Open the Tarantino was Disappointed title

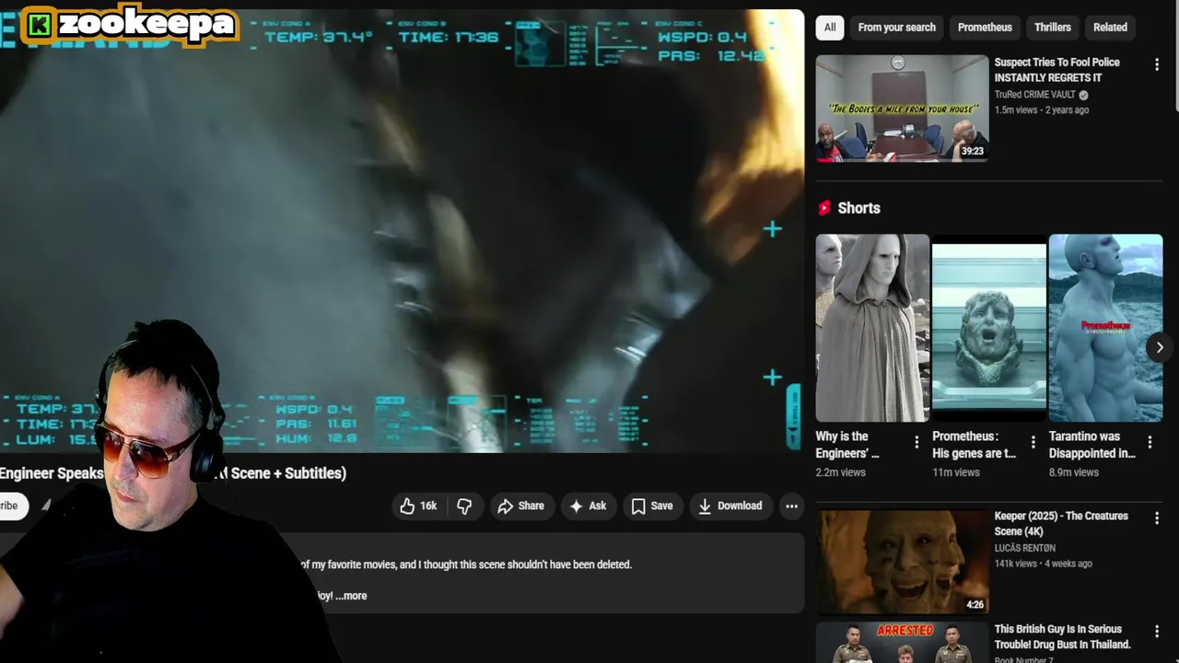[x=1092, y=445]
